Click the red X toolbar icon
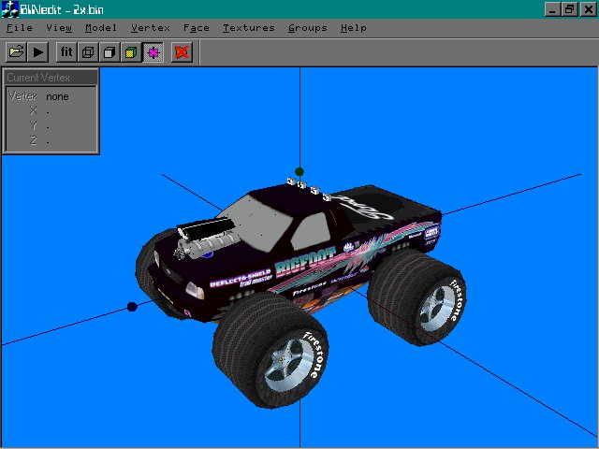Image resolution: width=599 pixels, height=449 pixels. pos(182,51)
